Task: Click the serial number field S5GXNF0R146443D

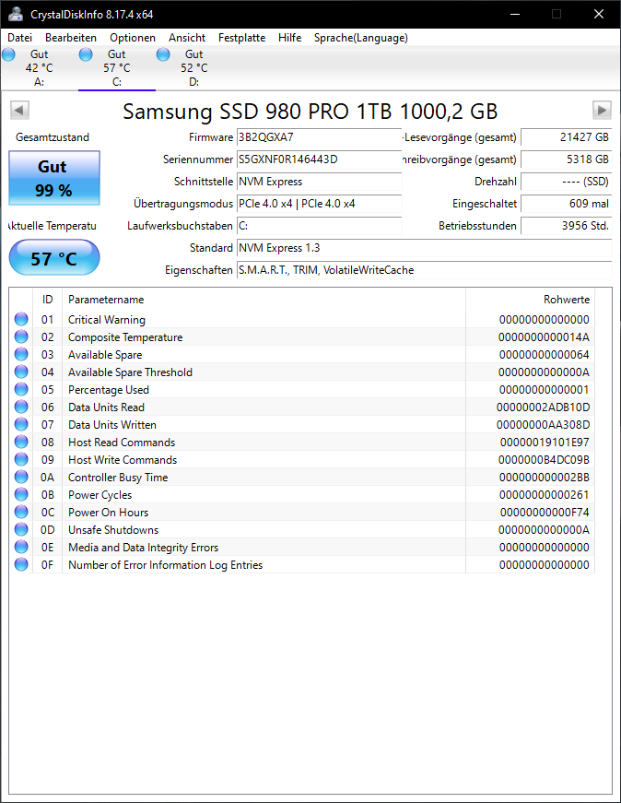Action: click(319, 159)
